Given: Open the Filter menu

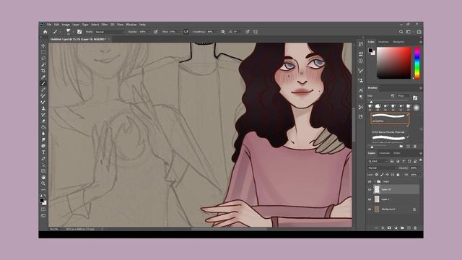Looking at the screenshot, I should click(105, 25).
